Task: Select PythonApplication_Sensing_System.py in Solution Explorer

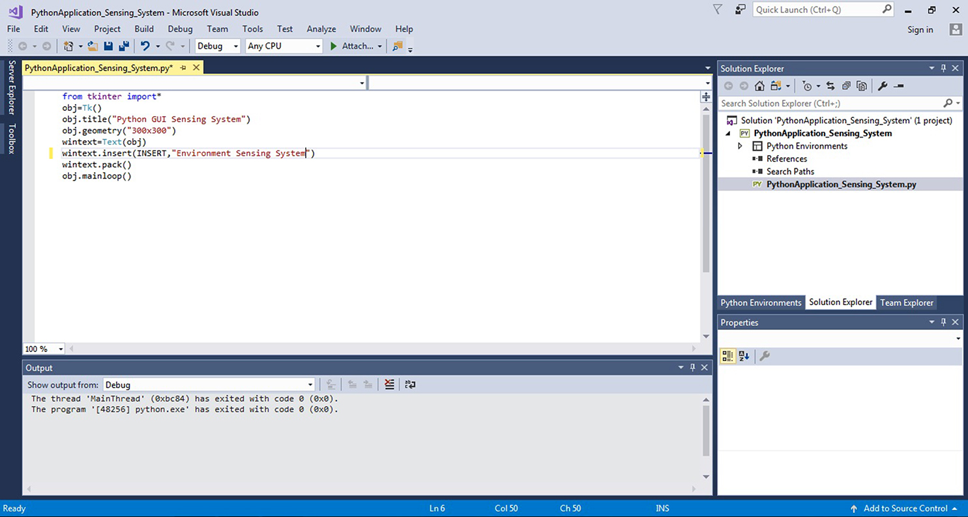Action: 841,185
